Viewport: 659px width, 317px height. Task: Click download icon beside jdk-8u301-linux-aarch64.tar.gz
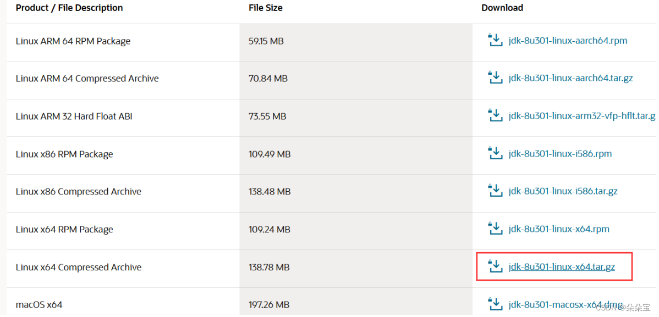(x=495, y=77)
